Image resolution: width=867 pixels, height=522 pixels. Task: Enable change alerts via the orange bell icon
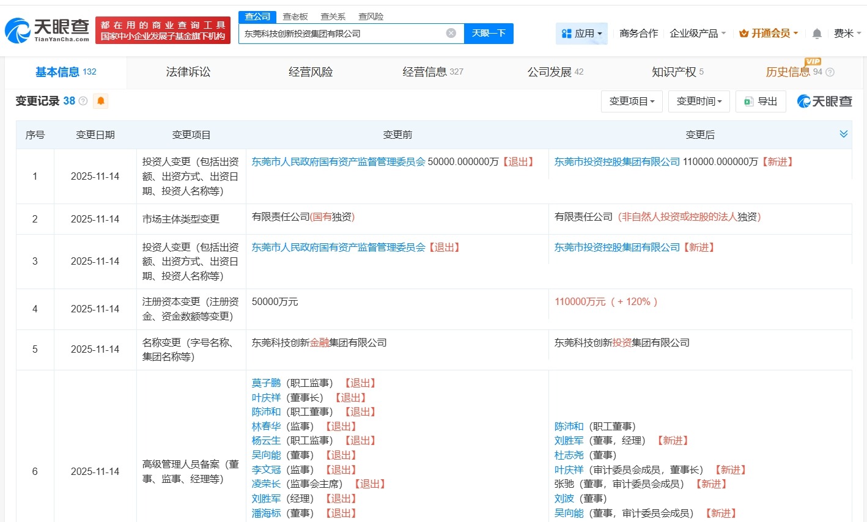pyautogui.click(x=100, y=101)
